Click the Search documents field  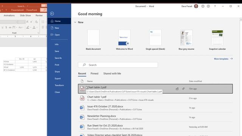coord(118,65)
